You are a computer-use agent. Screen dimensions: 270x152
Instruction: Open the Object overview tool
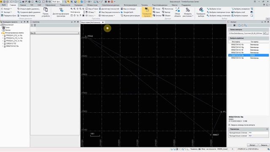point(177,12)
